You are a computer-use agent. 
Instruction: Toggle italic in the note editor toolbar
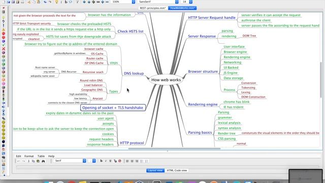click(106, 161)
